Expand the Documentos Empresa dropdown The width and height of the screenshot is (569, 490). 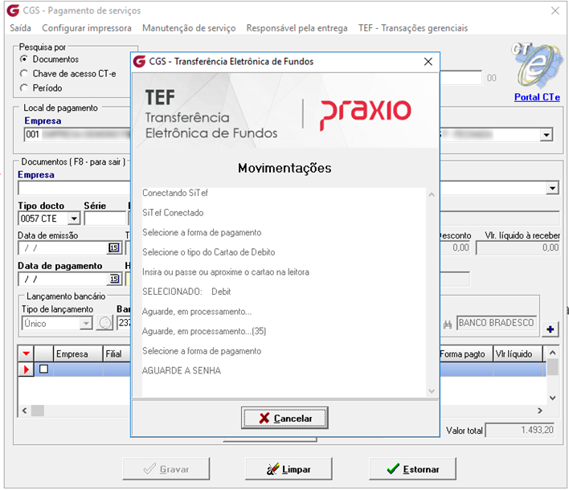click(x=552, y=188)
